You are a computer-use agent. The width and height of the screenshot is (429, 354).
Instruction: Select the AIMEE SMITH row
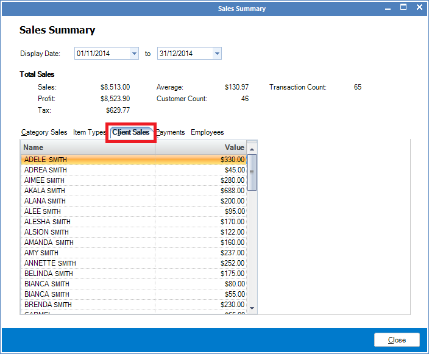pyautogui.click(x=133, y=180)
